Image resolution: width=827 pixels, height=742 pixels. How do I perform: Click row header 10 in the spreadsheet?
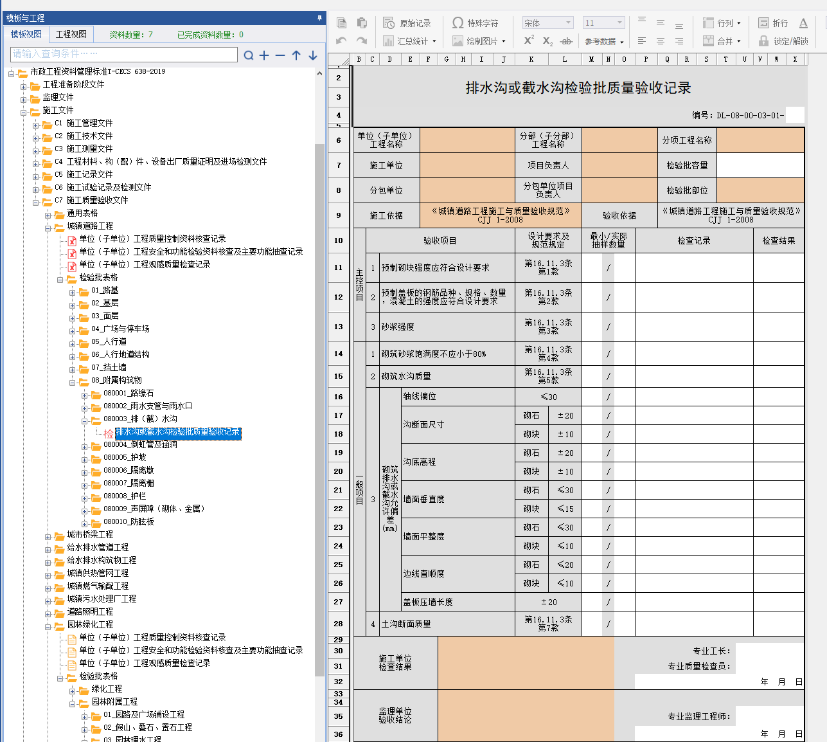339,240
